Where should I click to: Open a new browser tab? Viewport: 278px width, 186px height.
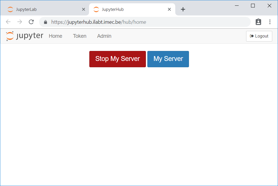tap(183, 9)
